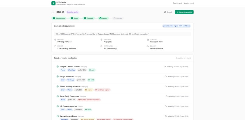Click the WhatsApp tag for Ganga Buildmart
Viewport: 245px width, 120px height.
(71, 80)
